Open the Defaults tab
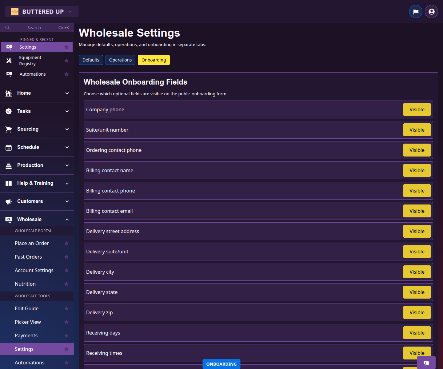443x369 pixels. (91, 60)
